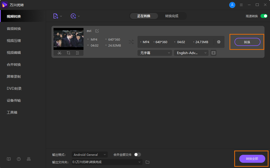Image resolution: width=270 pixels, height=168 pixels.
Task: Click the load DVD disc icon
Action: pos(73,16)
